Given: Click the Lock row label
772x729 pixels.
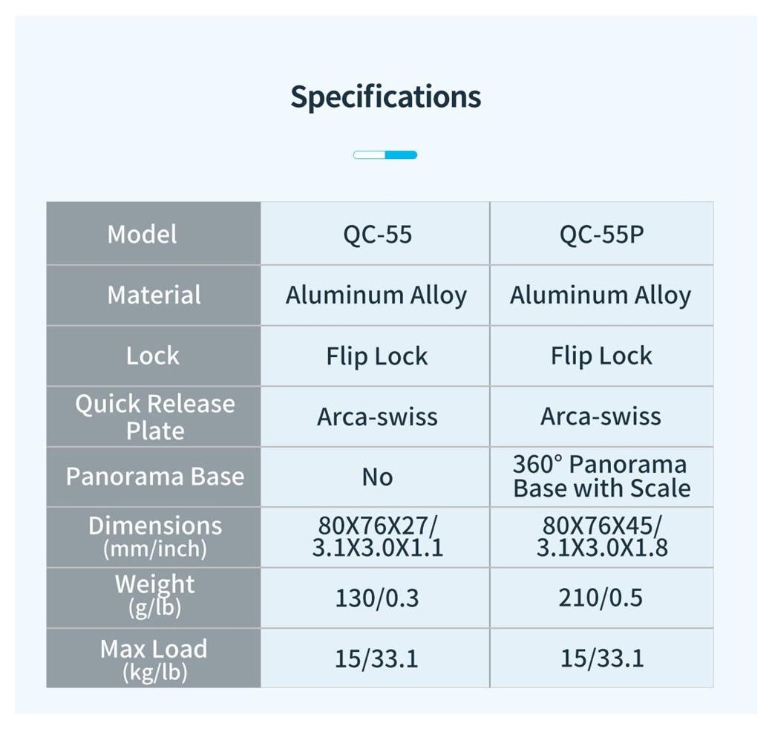Looking at the screenshot, I should coord(153,356).
